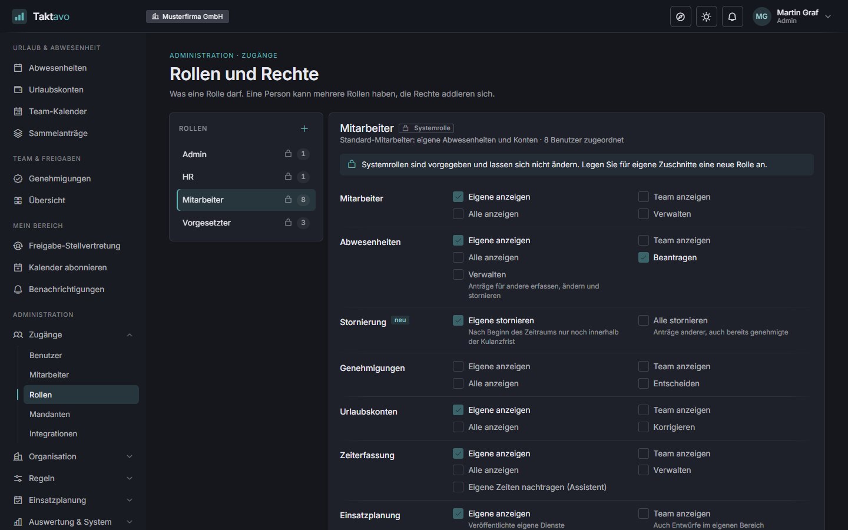The height and width of the screenshot is (530, 848).
Task: Toggle Abwesenheiten 'Beantragen' checkbox
Action: (x=644, y=257)
